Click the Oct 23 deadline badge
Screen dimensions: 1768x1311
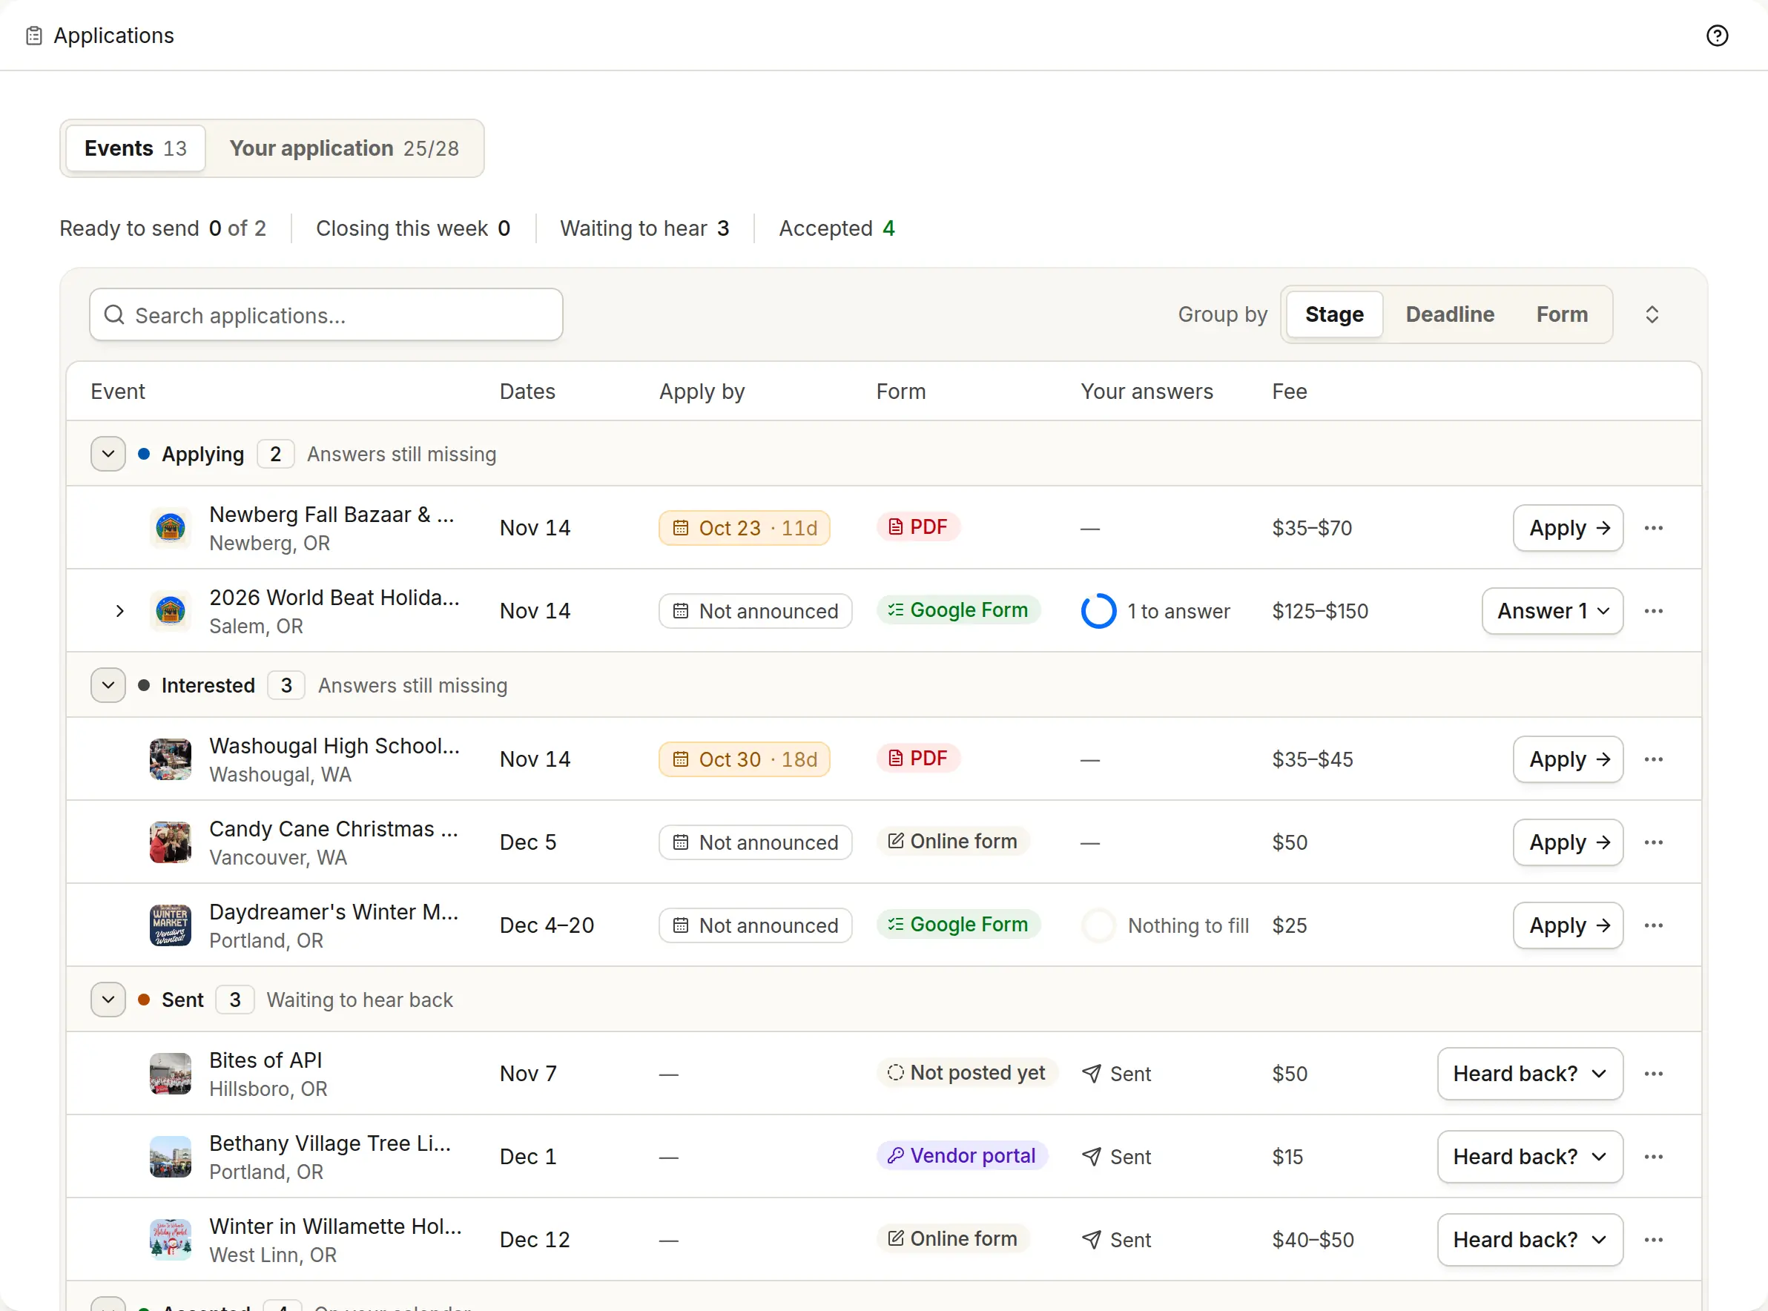[745, 528]
